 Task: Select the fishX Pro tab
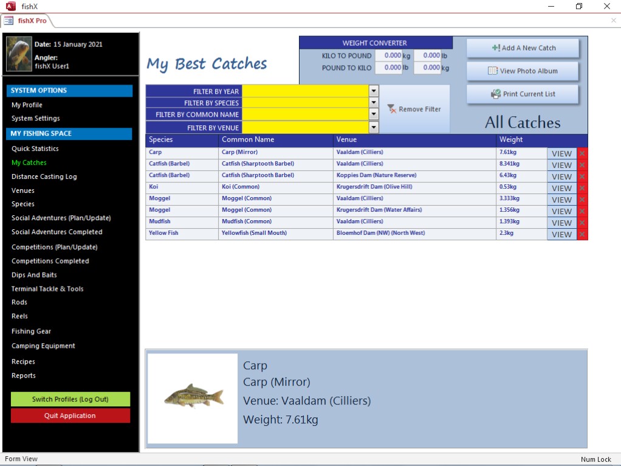(x=27, y=21)
